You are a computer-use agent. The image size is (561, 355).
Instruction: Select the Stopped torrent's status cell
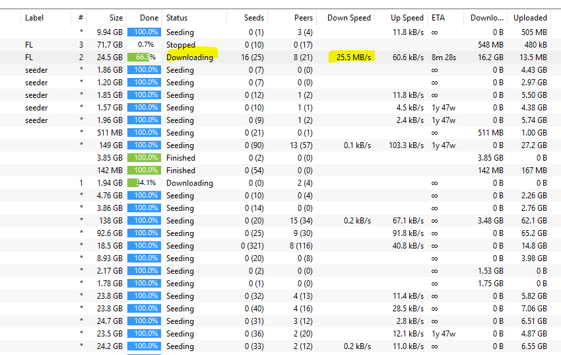pos(180,45)
